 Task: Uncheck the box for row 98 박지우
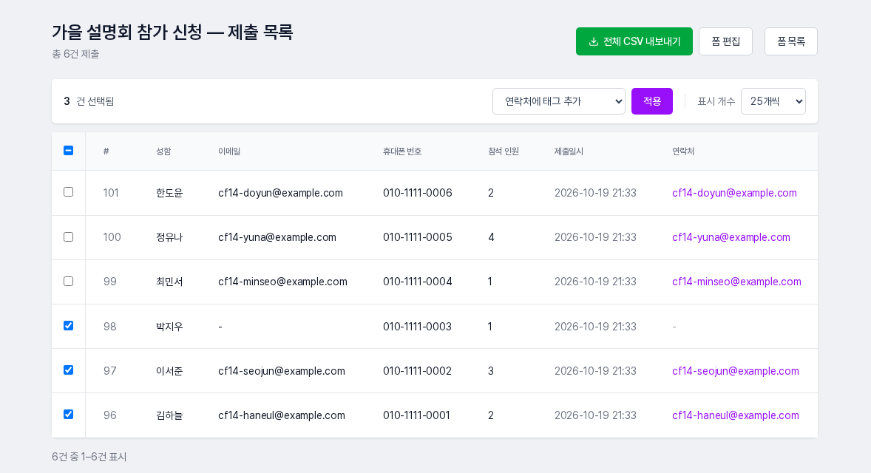[68, 326]
